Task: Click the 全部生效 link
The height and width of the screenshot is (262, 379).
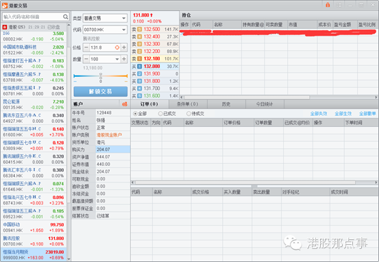Action: click(343, 113)
